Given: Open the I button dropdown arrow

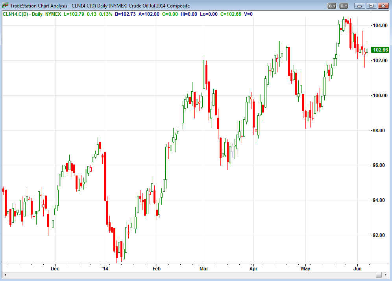Looking at the screenshot, I should [347, 6].
